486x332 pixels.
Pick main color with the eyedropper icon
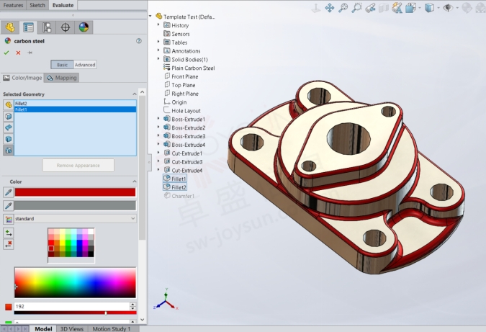(8, 192)
